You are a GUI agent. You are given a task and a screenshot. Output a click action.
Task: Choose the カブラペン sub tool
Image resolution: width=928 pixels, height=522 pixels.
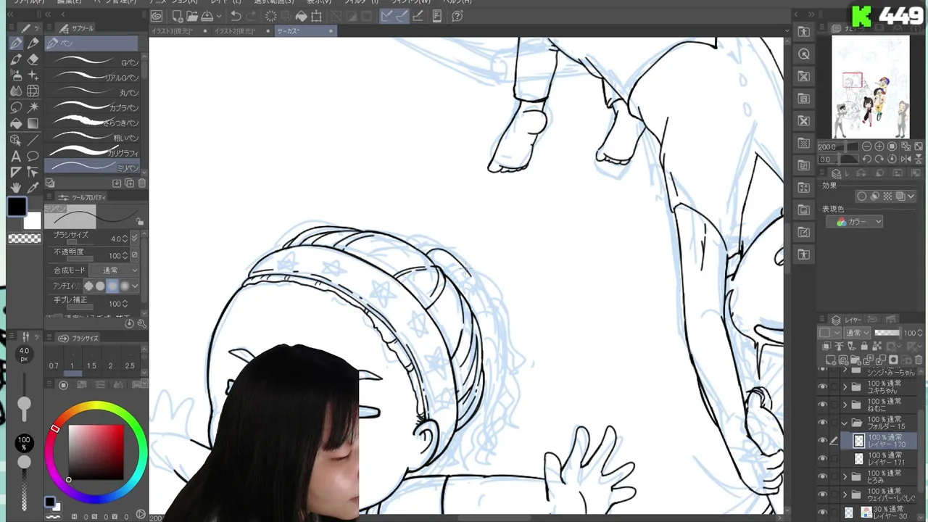(92, 107)
